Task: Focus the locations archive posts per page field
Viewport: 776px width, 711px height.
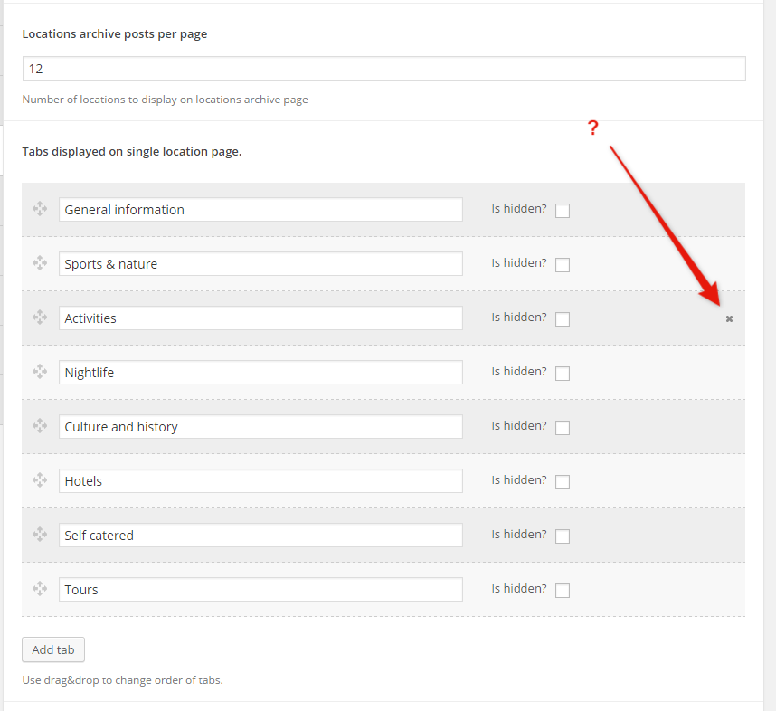Action: point(383,69)
